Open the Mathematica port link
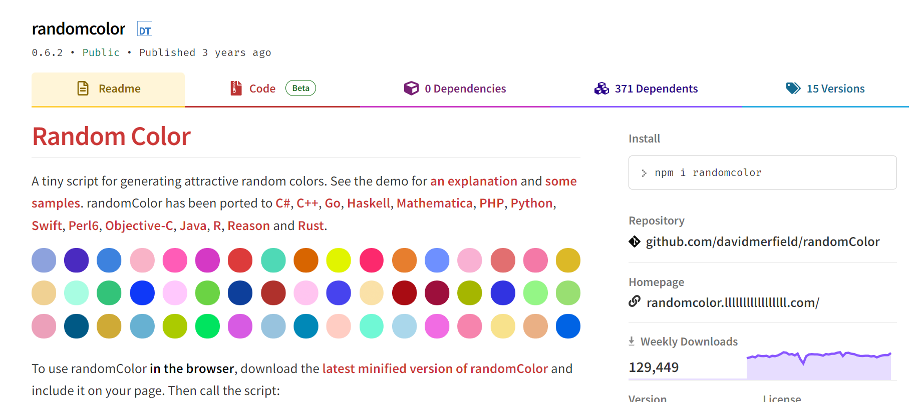Image resolution: width=915 pixels, height=402 pixels. [x=435, y=203]
